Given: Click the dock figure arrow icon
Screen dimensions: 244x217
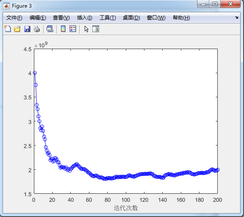Looking at the screenshot, I should pyautogui.click(x=236, y=18).
